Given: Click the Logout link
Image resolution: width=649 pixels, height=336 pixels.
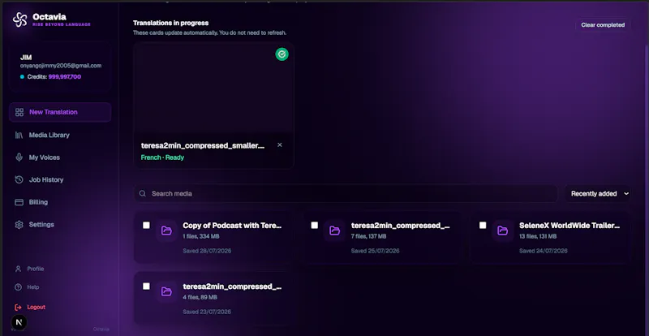Looking at the screenshot, I should pyautogui.click(x=37, y=308).
